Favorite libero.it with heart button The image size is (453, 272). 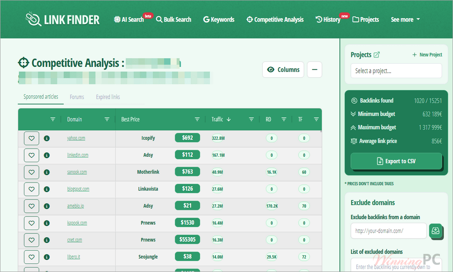point(32,257)
